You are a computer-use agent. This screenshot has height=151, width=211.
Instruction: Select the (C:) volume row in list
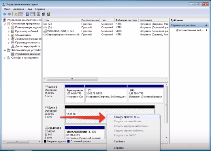pos(105,24)
